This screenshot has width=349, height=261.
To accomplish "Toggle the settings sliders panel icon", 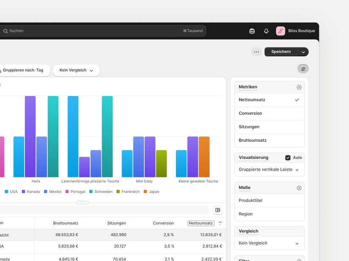I will point(303,69).
